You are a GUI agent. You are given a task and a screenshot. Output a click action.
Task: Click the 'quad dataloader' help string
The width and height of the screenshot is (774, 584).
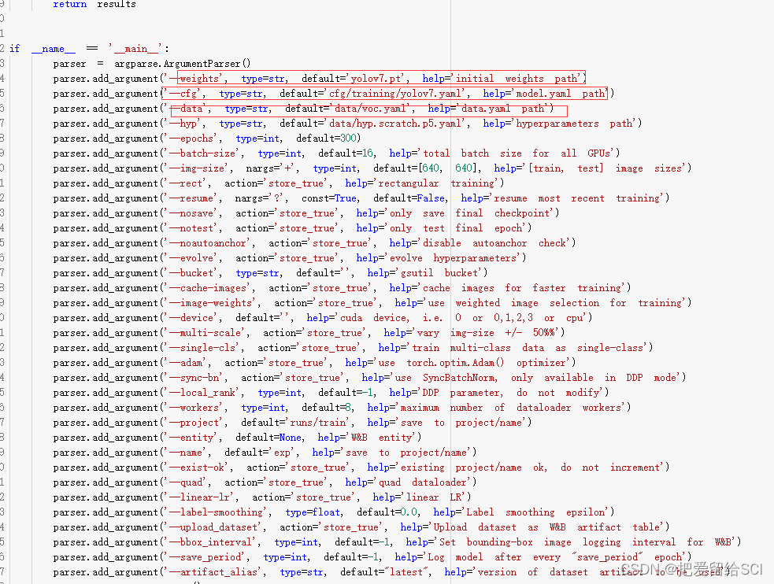[x=423, y=482]
